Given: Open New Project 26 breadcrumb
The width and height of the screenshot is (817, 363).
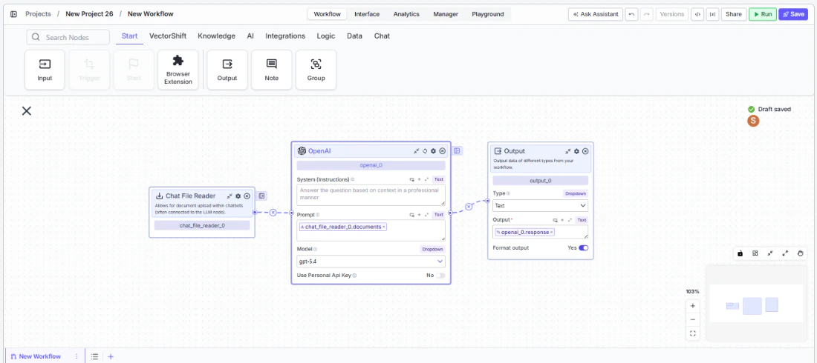Looking at the screenshot, I should [x=89, y=14].
